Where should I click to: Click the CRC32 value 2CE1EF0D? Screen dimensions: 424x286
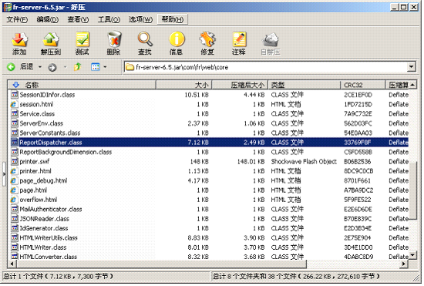click(358, 95)
